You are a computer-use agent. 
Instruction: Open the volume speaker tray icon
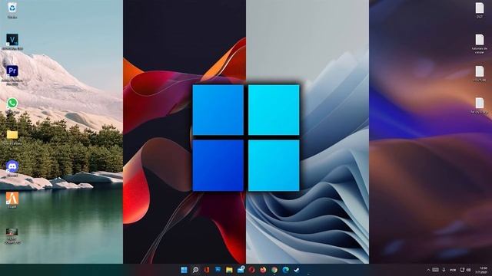pyautogui.click(x=468, y=270)
